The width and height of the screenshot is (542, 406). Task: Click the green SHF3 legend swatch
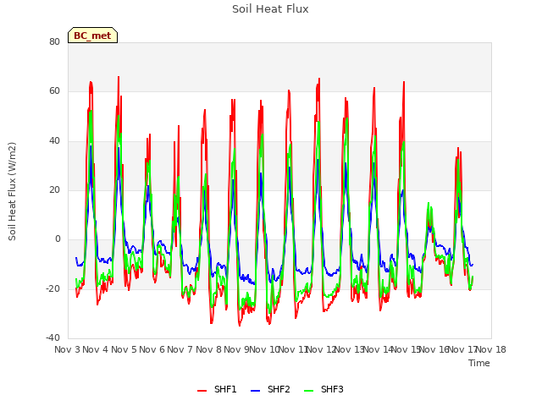pos(308,391)
